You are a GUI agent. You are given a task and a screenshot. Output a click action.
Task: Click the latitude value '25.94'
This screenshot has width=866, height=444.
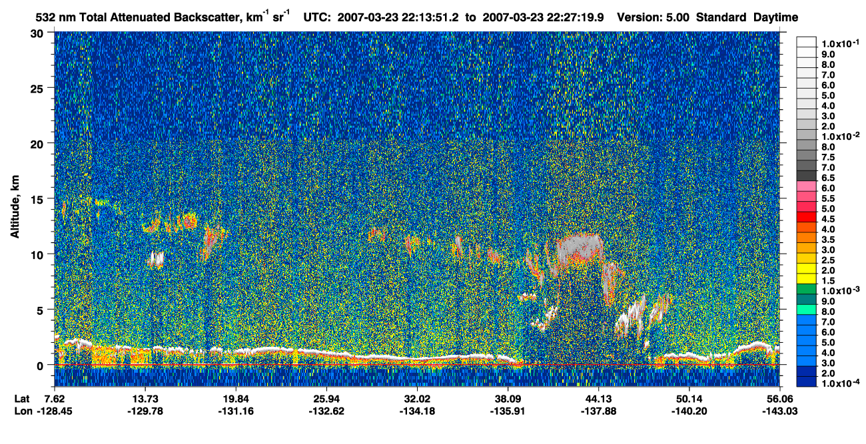pos(326,398)
